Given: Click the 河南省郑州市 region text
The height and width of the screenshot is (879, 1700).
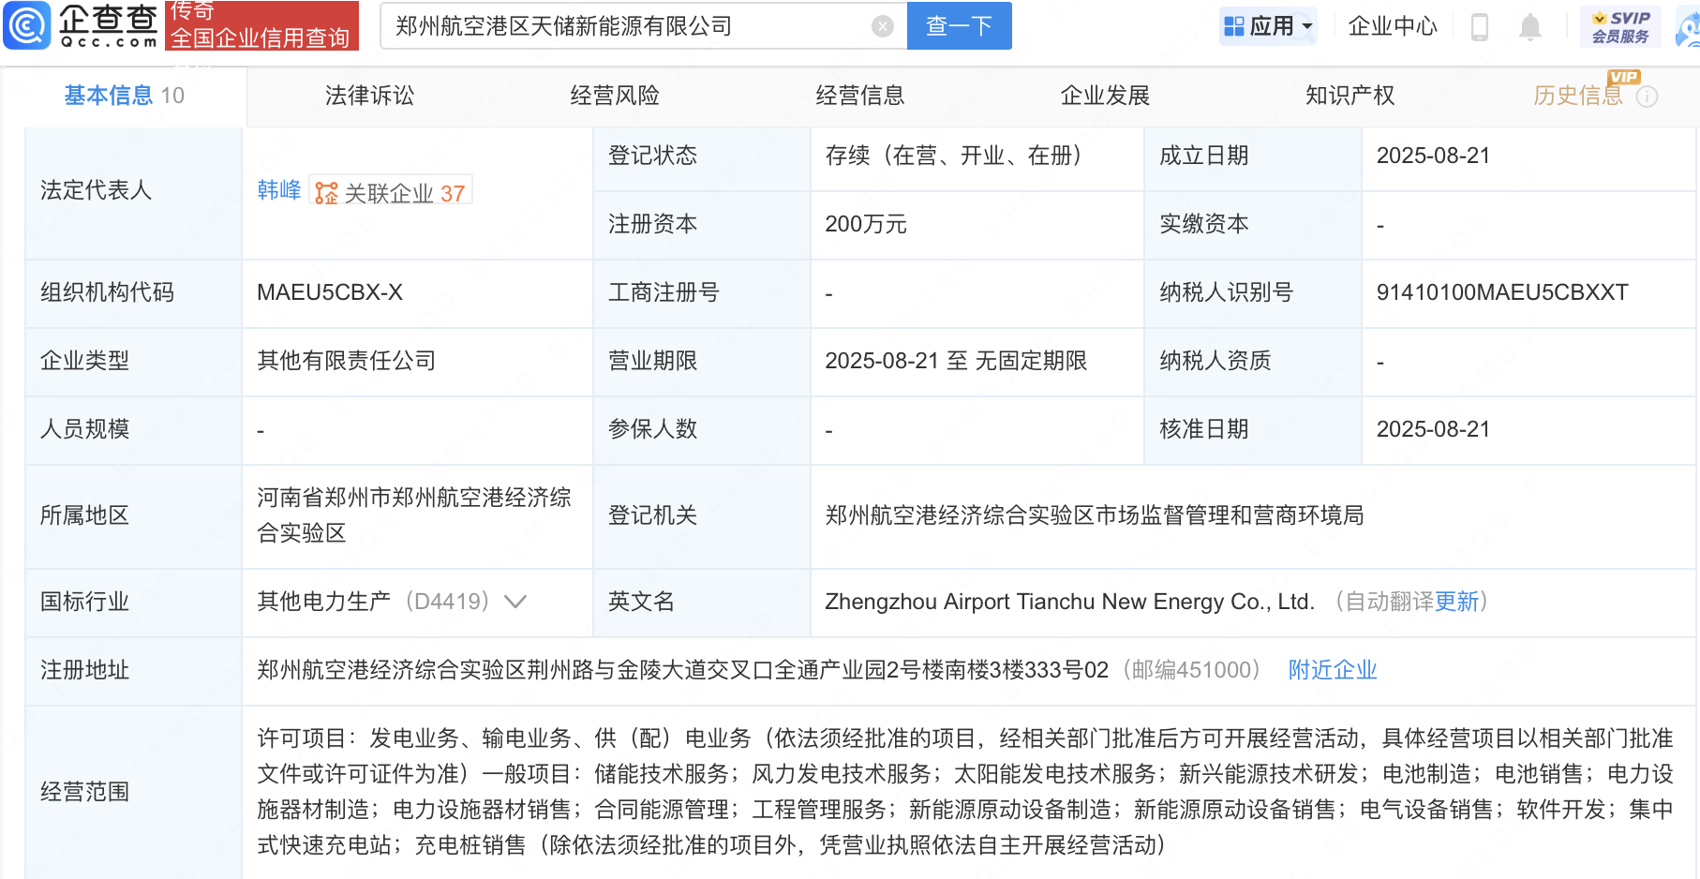Looking at the screenshot, I should (414, 515).
